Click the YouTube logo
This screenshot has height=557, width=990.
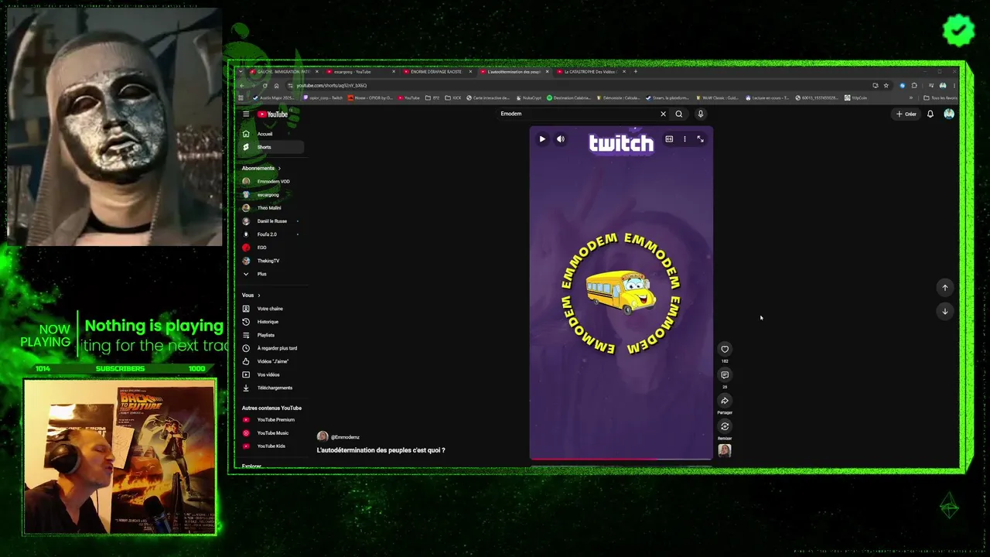[x=272, y=114]
